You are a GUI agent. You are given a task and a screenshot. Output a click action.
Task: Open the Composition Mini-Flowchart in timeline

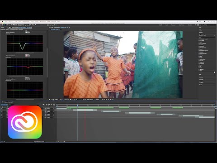(x=43, y=105)
